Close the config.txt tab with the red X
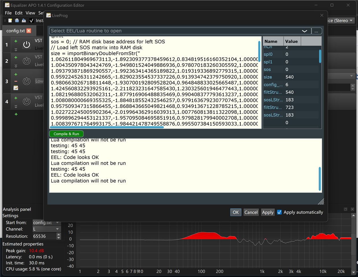 [29, 31]
